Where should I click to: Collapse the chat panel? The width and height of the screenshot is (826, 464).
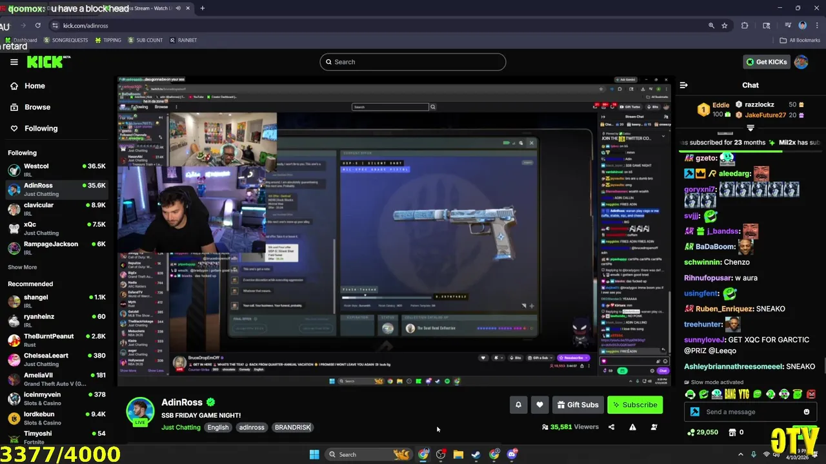coord(683,85)
